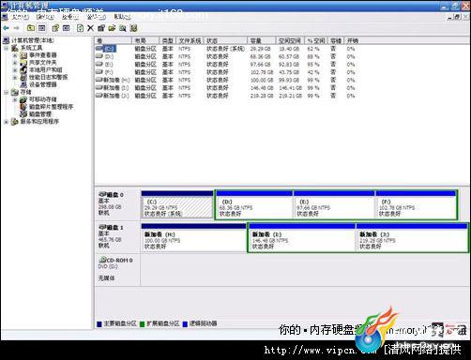Expand the 服务和应用程序 node

click(7, 122)
